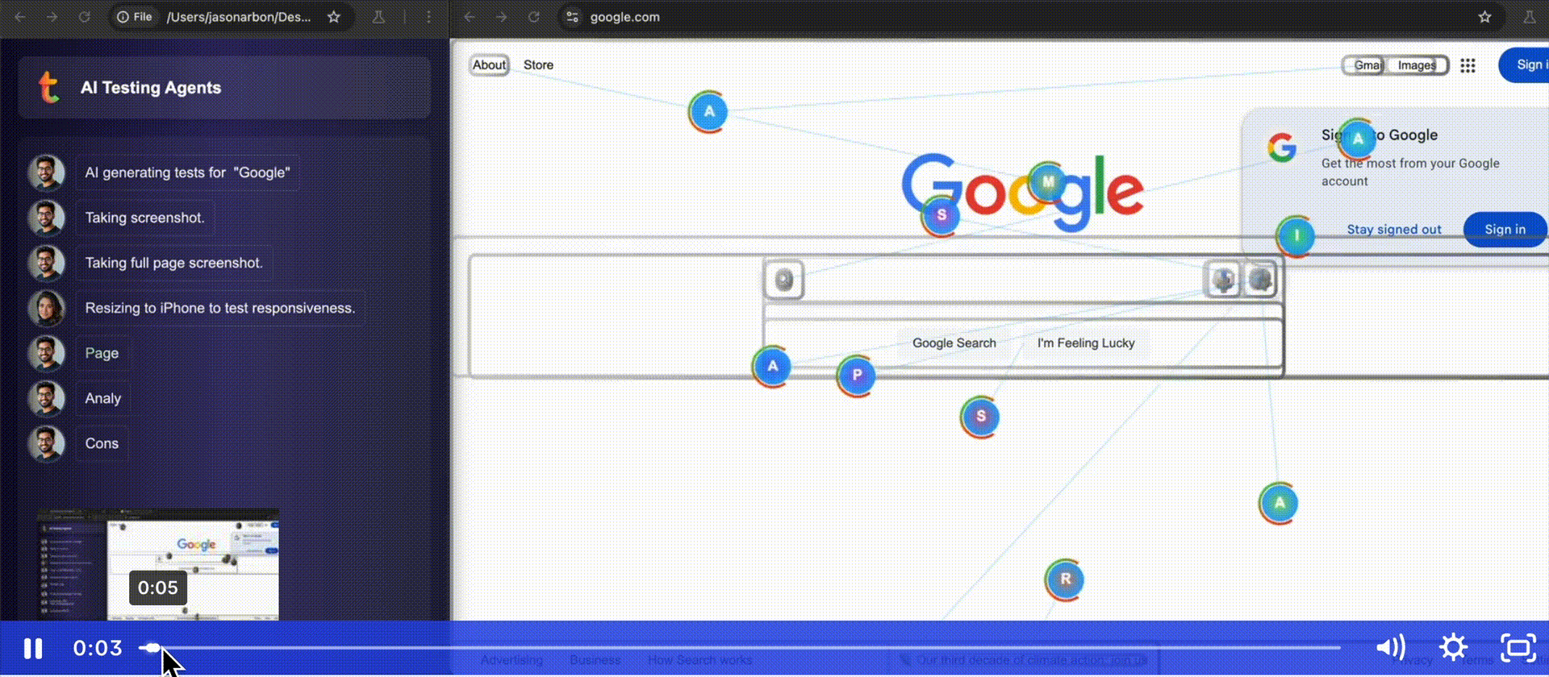Click the R agent marker
The image size is (1549, 677).
(x=1065, y=579)
